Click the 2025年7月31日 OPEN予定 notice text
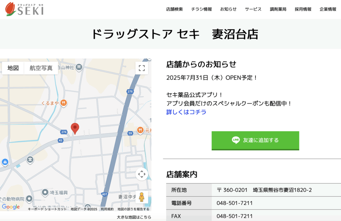The image size is (341, 221). [x=211, y=78]
